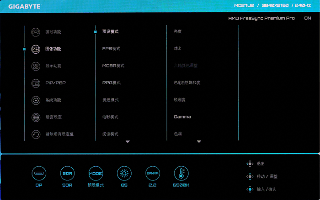Viewport: 320px width, 200px height.
Task: Toggle the SDR mode indicator
Action: 67,173
